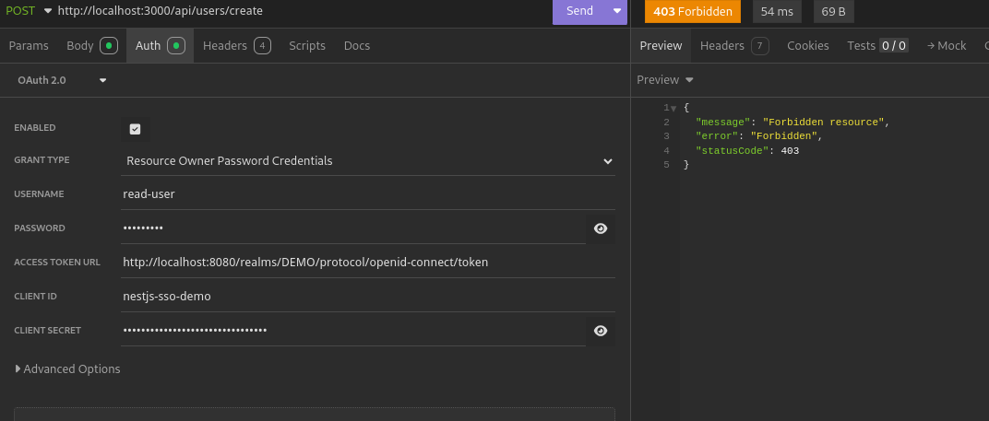
Task: Open the Tests 0 / 0 tab
Action: click(877, 45)
